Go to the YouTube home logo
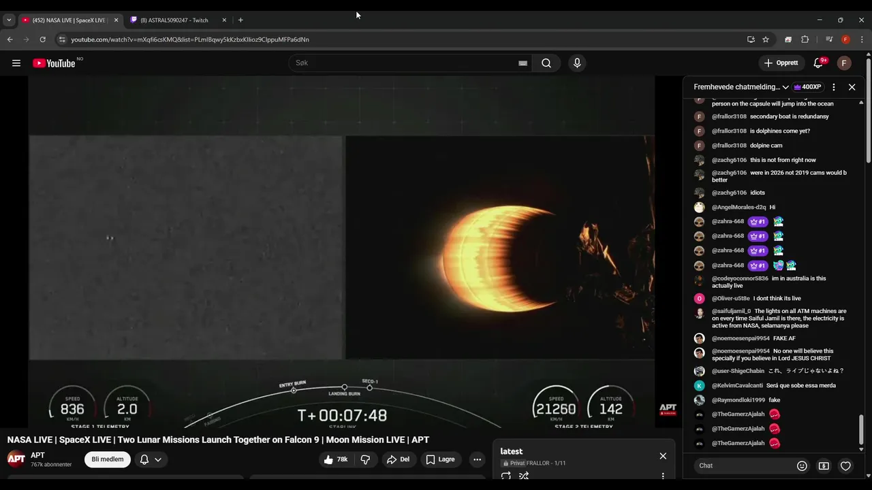This screenshot has width=872, height=490. pyautogui.click(x=54, y=63)
